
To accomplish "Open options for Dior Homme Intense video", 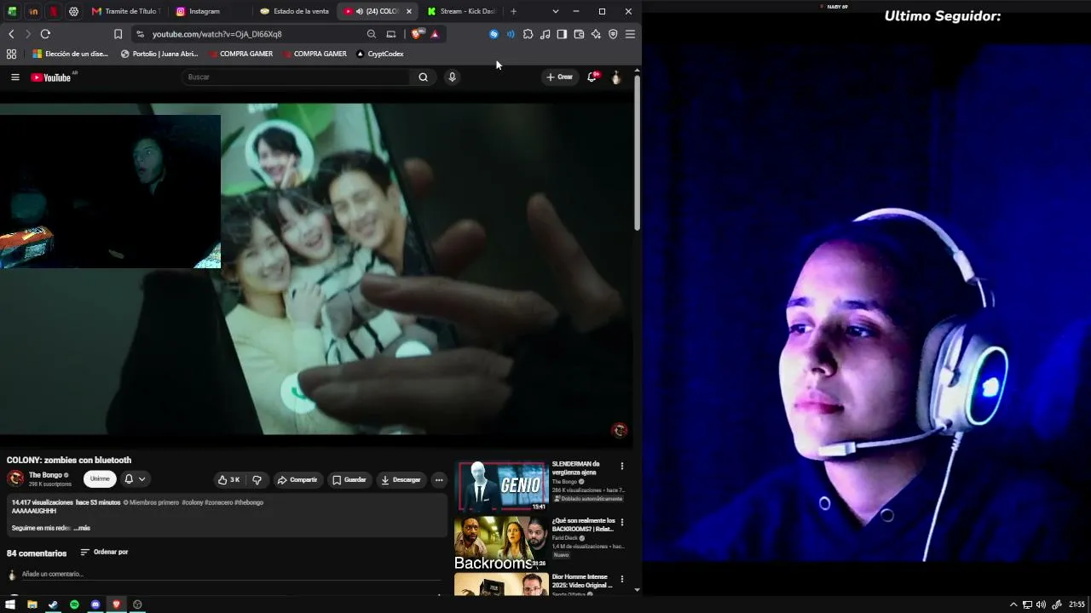I will pyautogui.click(x=622, y=578).
